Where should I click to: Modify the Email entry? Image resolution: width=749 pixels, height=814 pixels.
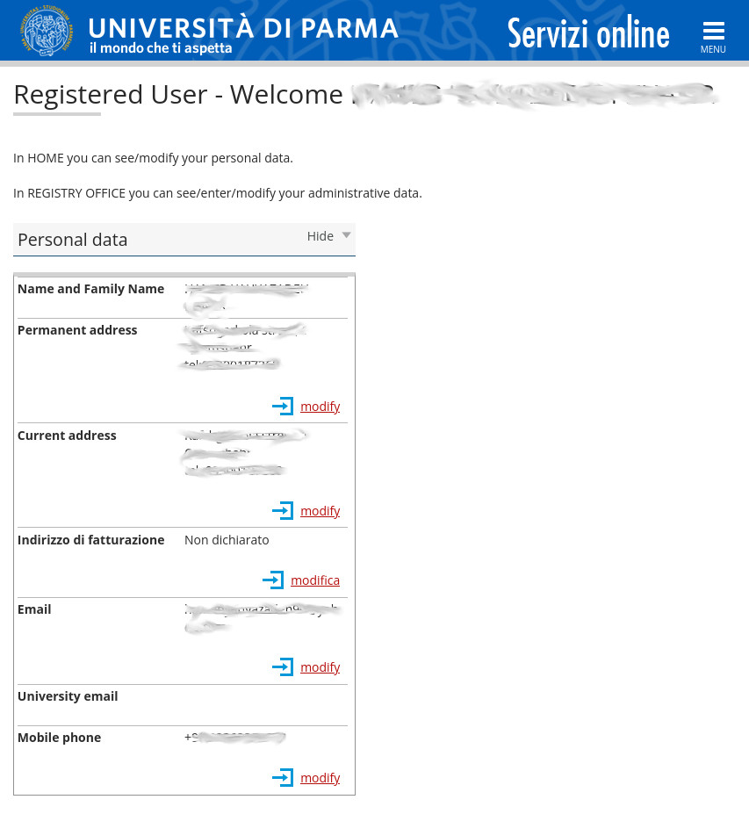pyautogui.click(x=320, y=667)
